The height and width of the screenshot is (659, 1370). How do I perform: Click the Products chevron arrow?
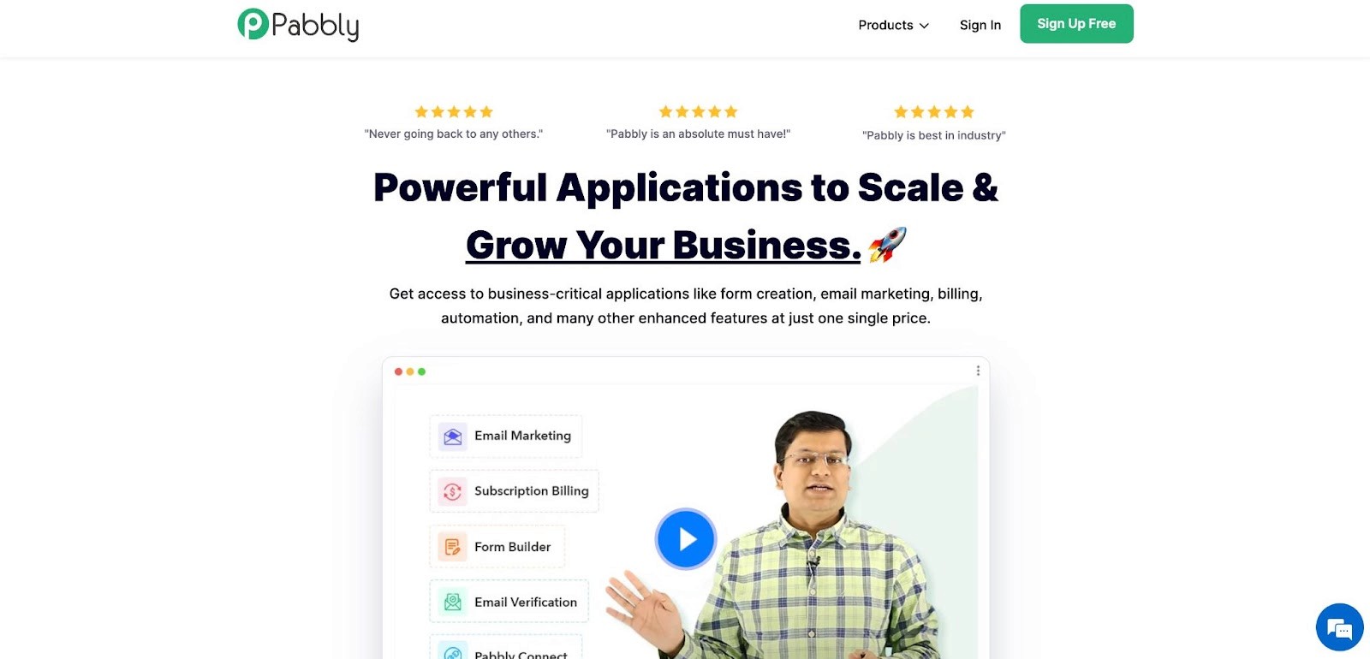click(924, 26)
